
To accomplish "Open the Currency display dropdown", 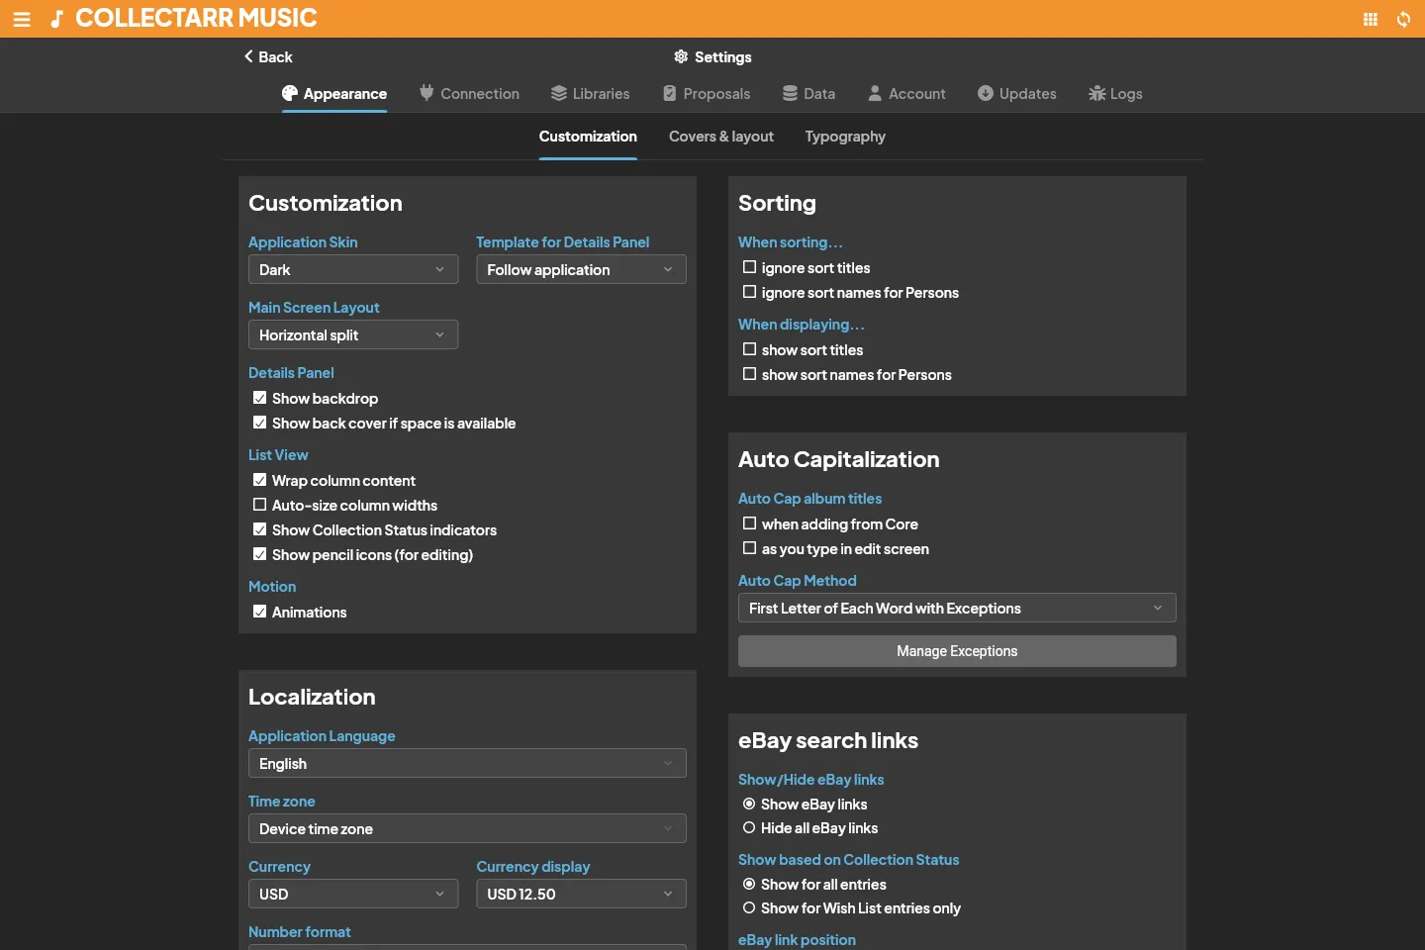I will [x=581, y=894].
